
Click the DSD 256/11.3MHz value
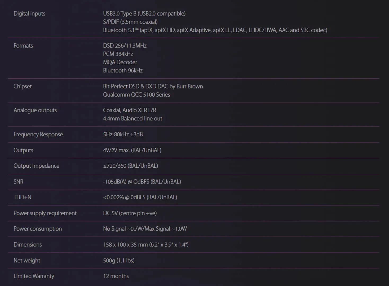[125, 46]
